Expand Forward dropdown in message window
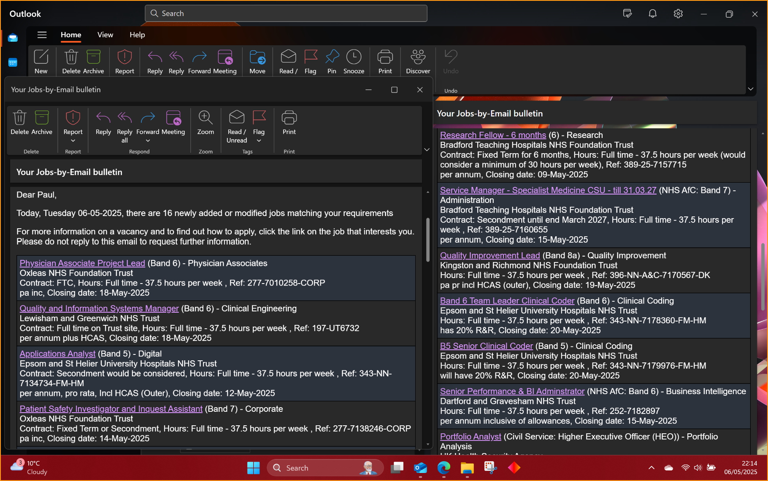Image resolution: width=768 pixels, height=481 pixels. pos(148,141)
